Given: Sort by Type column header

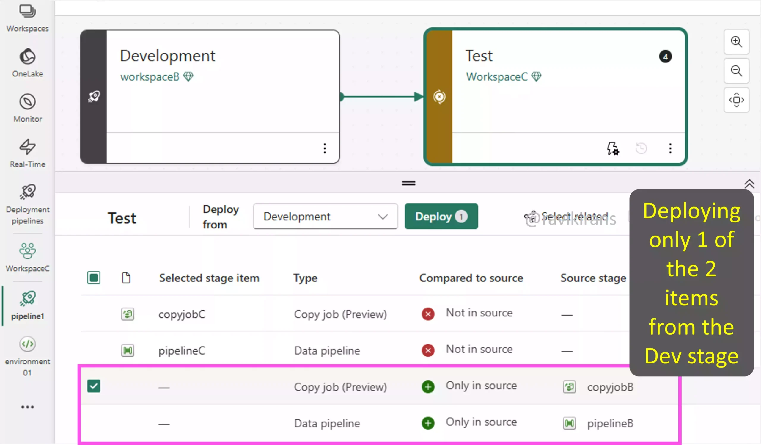Looking at the screenshot, I should pyautogui.click(x=305, y=278).
